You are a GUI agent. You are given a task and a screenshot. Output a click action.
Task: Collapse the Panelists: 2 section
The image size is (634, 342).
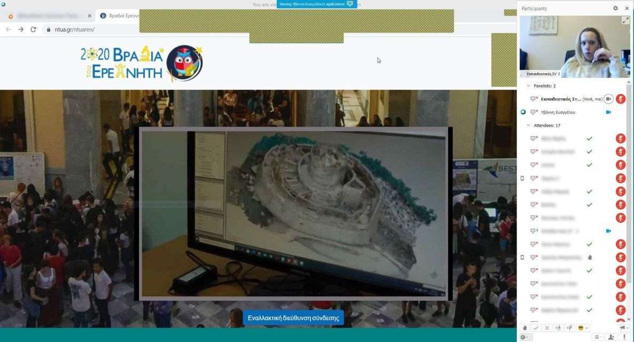pyautogui.click(x=529, y=85)
